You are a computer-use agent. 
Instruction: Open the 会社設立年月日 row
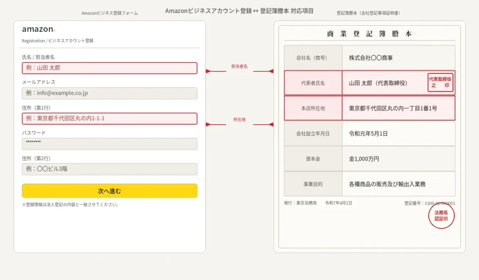point(370,133)
